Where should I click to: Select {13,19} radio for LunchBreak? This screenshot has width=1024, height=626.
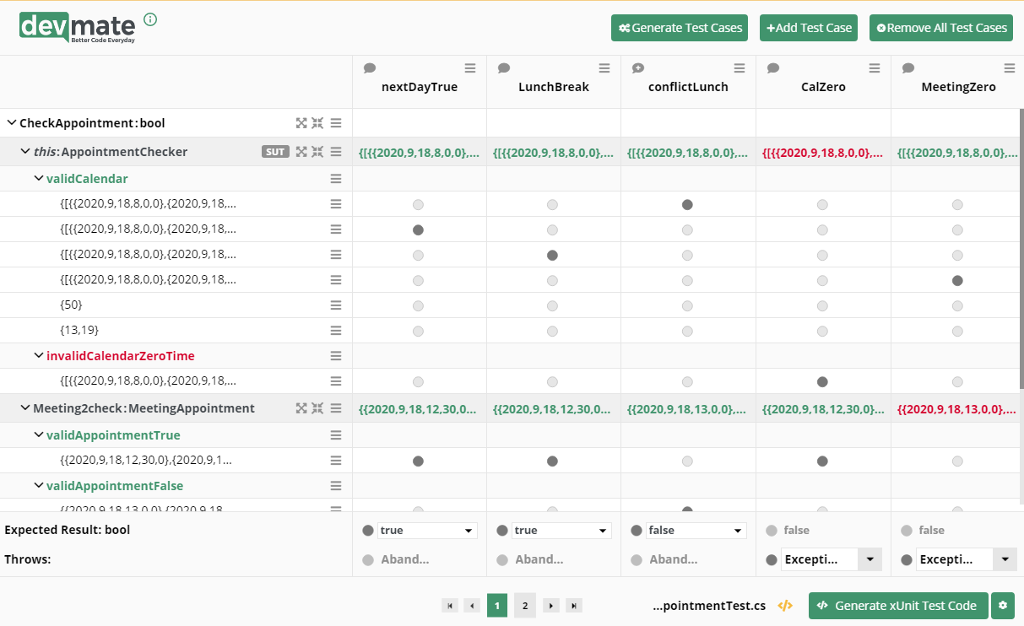[x=552, y=331]
